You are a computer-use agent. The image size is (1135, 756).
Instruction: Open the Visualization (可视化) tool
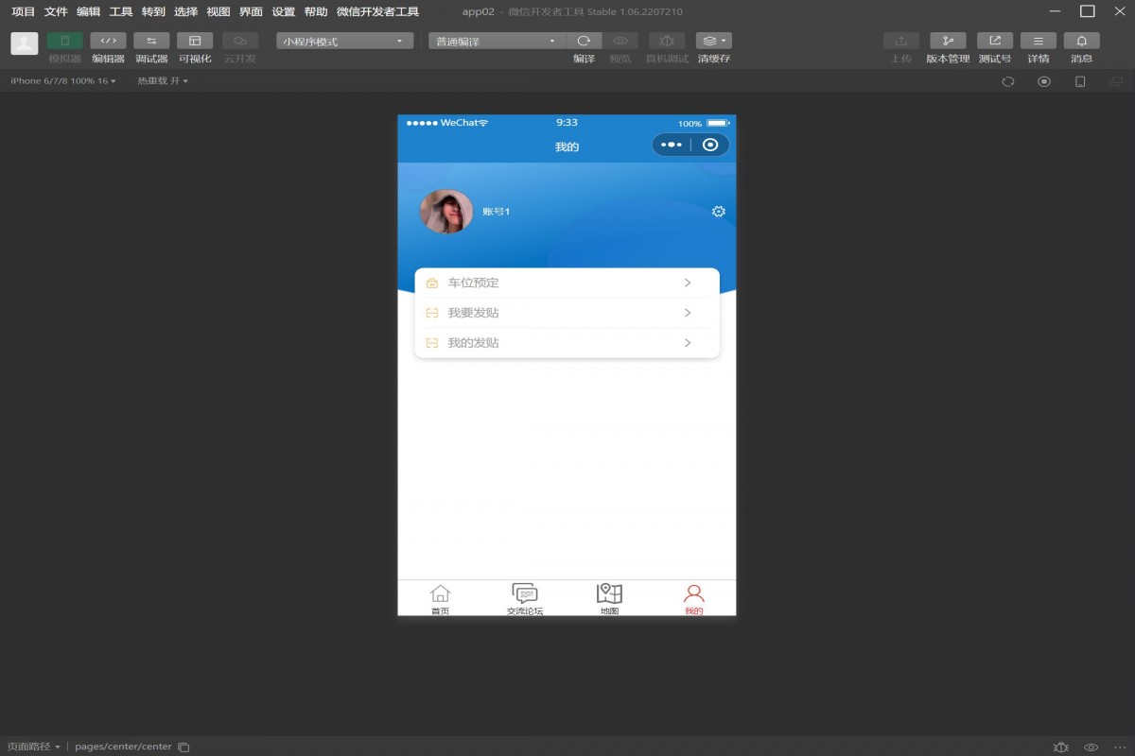(x=195, y=42)
